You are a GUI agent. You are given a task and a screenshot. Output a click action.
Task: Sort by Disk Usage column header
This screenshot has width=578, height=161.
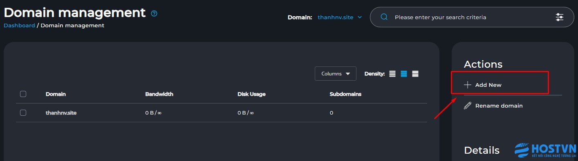click(x=251, y=94)
